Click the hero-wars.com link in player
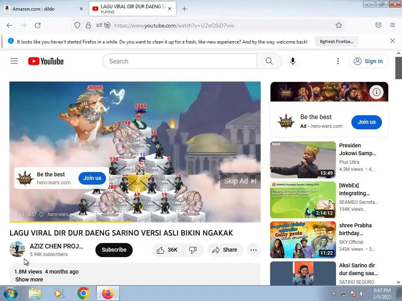This screenshot has width=402, height=301. coord(66,214)
